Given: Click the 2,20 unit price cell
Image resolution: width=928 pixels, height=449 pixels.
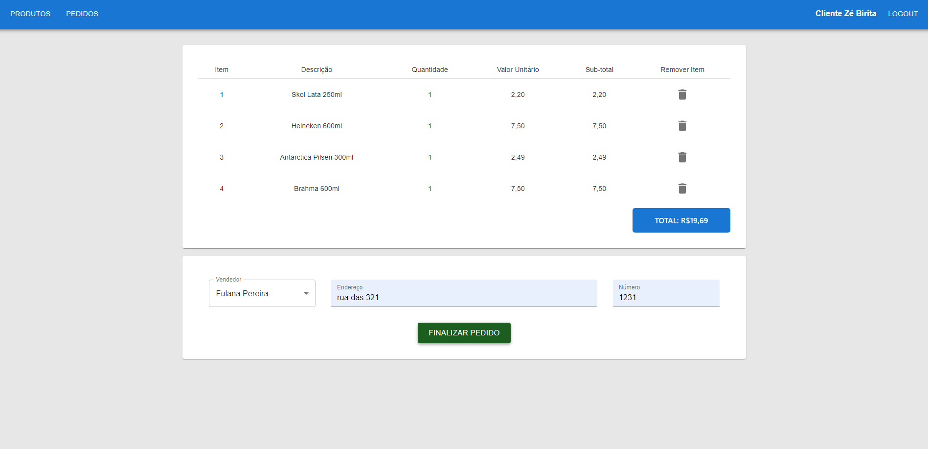Looking at the screenshot, I should (518, 95).
